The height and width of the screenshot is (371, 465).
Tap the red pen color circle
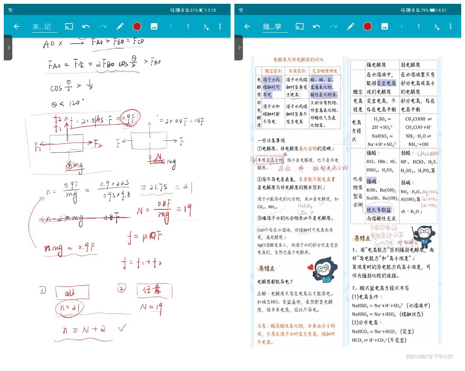[x=137, y=26]
